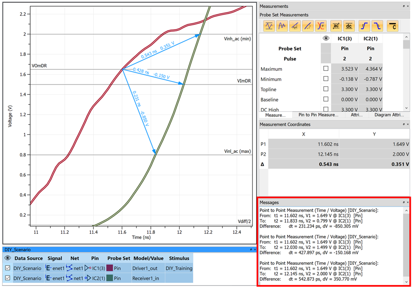The height and width of the screenshot is (288, 412).
Task: Select the red-blue crossing measurement icon
Action: 320,26
